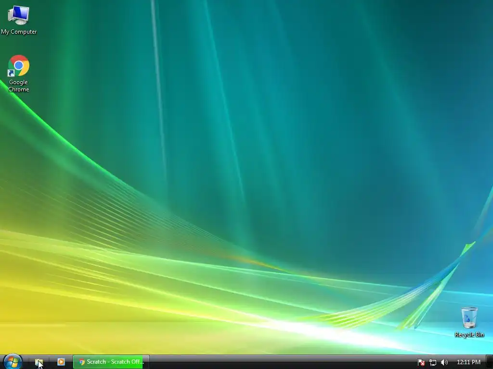Launch the folder quick launch icon
This screenshot has height=369, width=493.
point(39,362)
